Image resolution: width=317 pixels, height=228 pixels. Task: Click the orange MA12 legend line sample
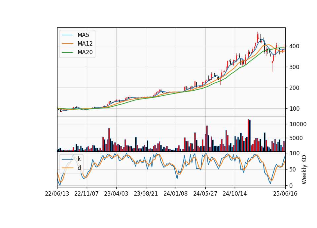click(67, 44)
